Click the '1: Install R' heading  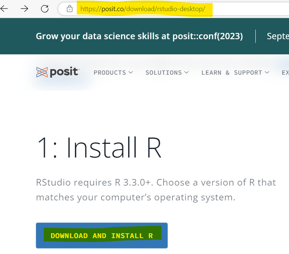[99, 148]
